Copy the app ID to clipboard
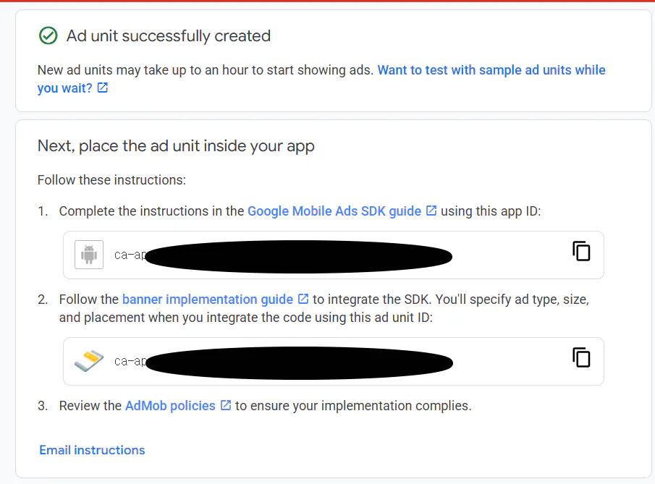Viewport: 655px width, 484px height. (x=581, y=251)
